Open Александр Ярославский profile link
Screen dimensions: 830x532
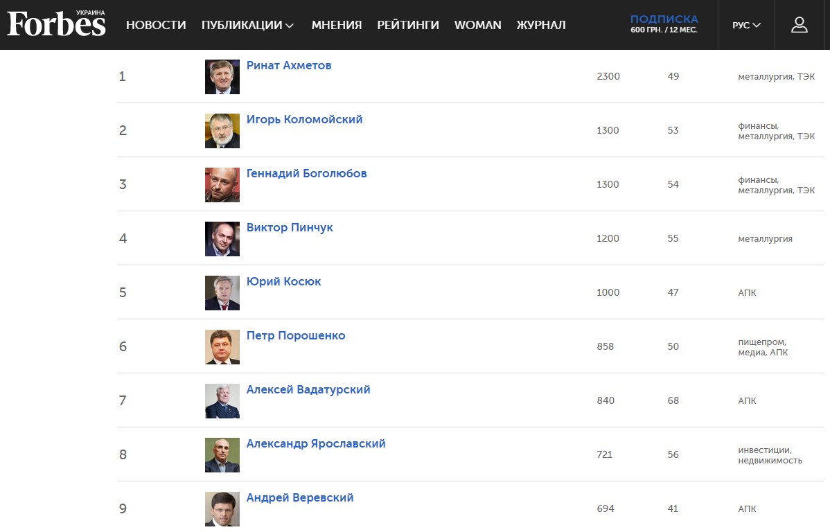316,443
